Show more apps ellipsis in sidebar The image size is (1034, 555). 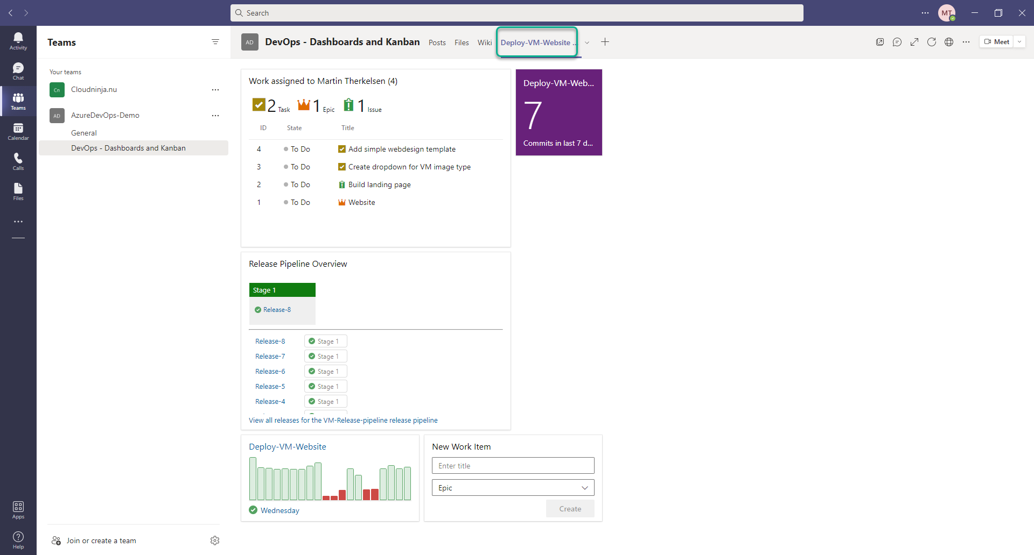[x=18, y=222]
